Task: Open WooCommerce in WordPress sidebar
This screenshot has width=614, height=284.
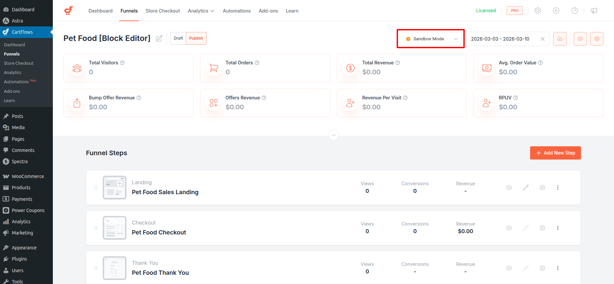Action: click(x=26, y=176)
